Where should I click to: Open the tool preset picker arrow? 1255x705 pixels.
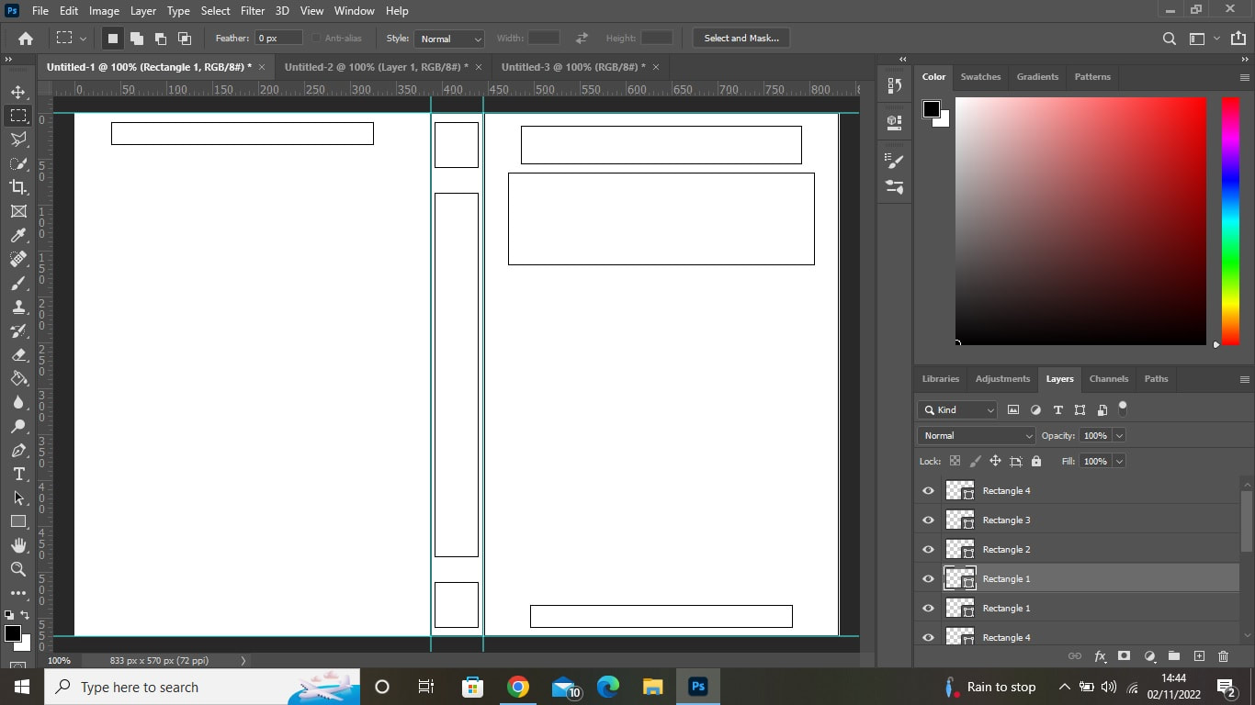click(x=83, y=39)
